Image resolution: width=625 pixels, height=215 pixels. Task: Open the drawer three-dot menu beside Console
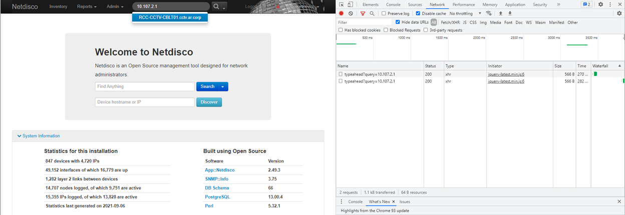(341, 201)
